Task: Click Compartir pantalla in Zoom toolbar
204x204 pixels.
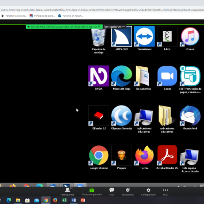Action: point(92,192)
